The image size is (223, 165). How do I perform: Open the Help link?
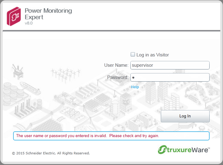click(x=135, y=87)
